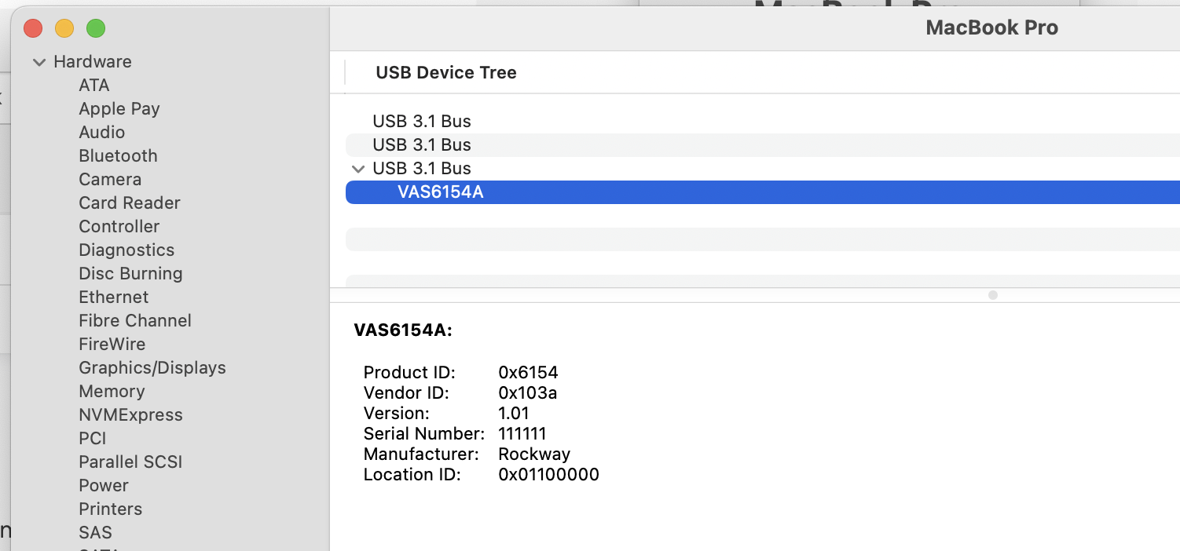This screenshot has width=1180, height=551.
Task: Select the second USB 3.1 Bus row
Action: pos(763,145)
